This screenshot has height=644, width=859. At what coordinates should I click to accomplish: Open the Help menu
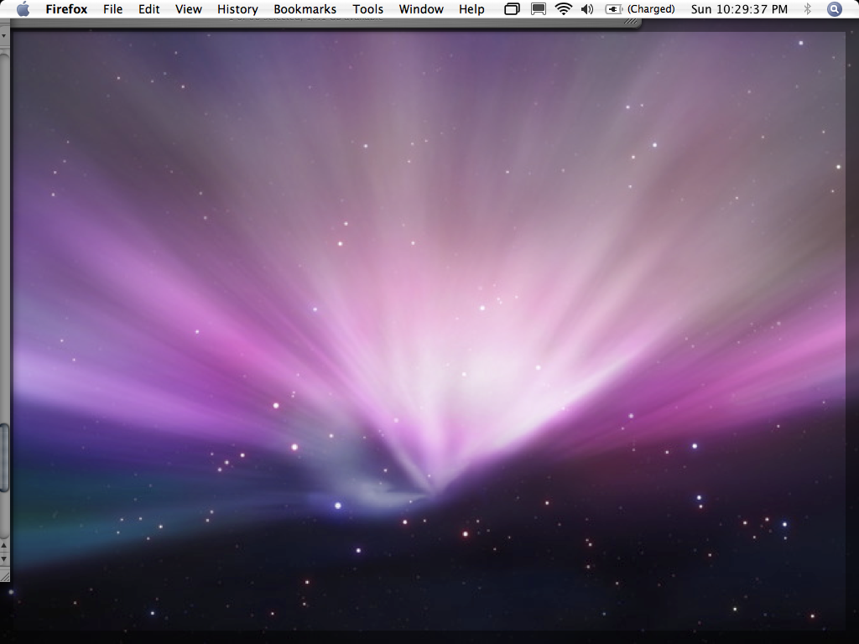point(471,9)
